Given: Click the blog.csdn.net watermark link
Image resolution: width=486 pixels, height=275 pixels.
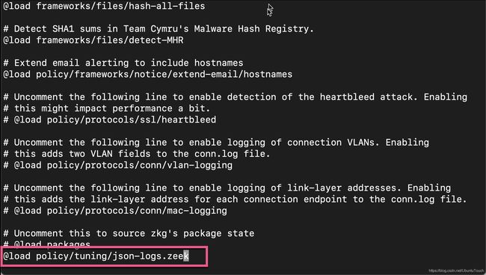Looking at the screenshot, I should [456, 271].
